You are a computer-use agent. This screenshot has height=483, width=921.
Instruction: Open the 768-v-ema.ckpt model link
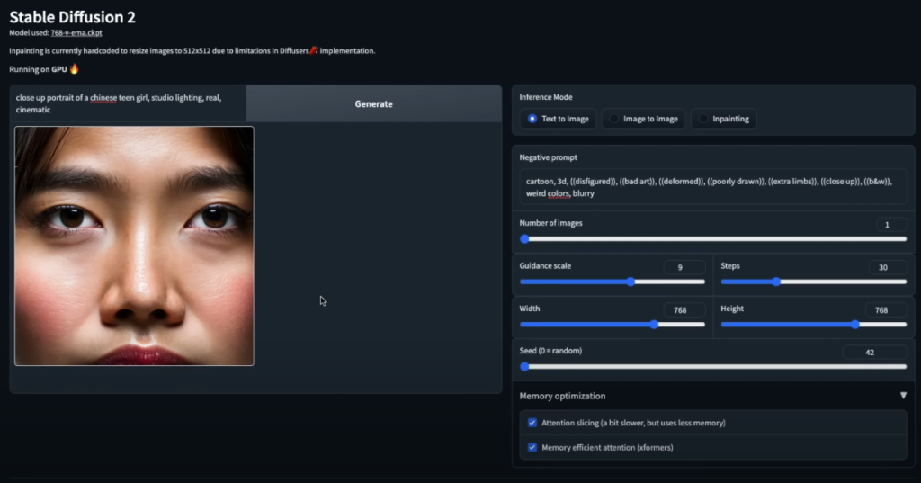click(76, 32)
